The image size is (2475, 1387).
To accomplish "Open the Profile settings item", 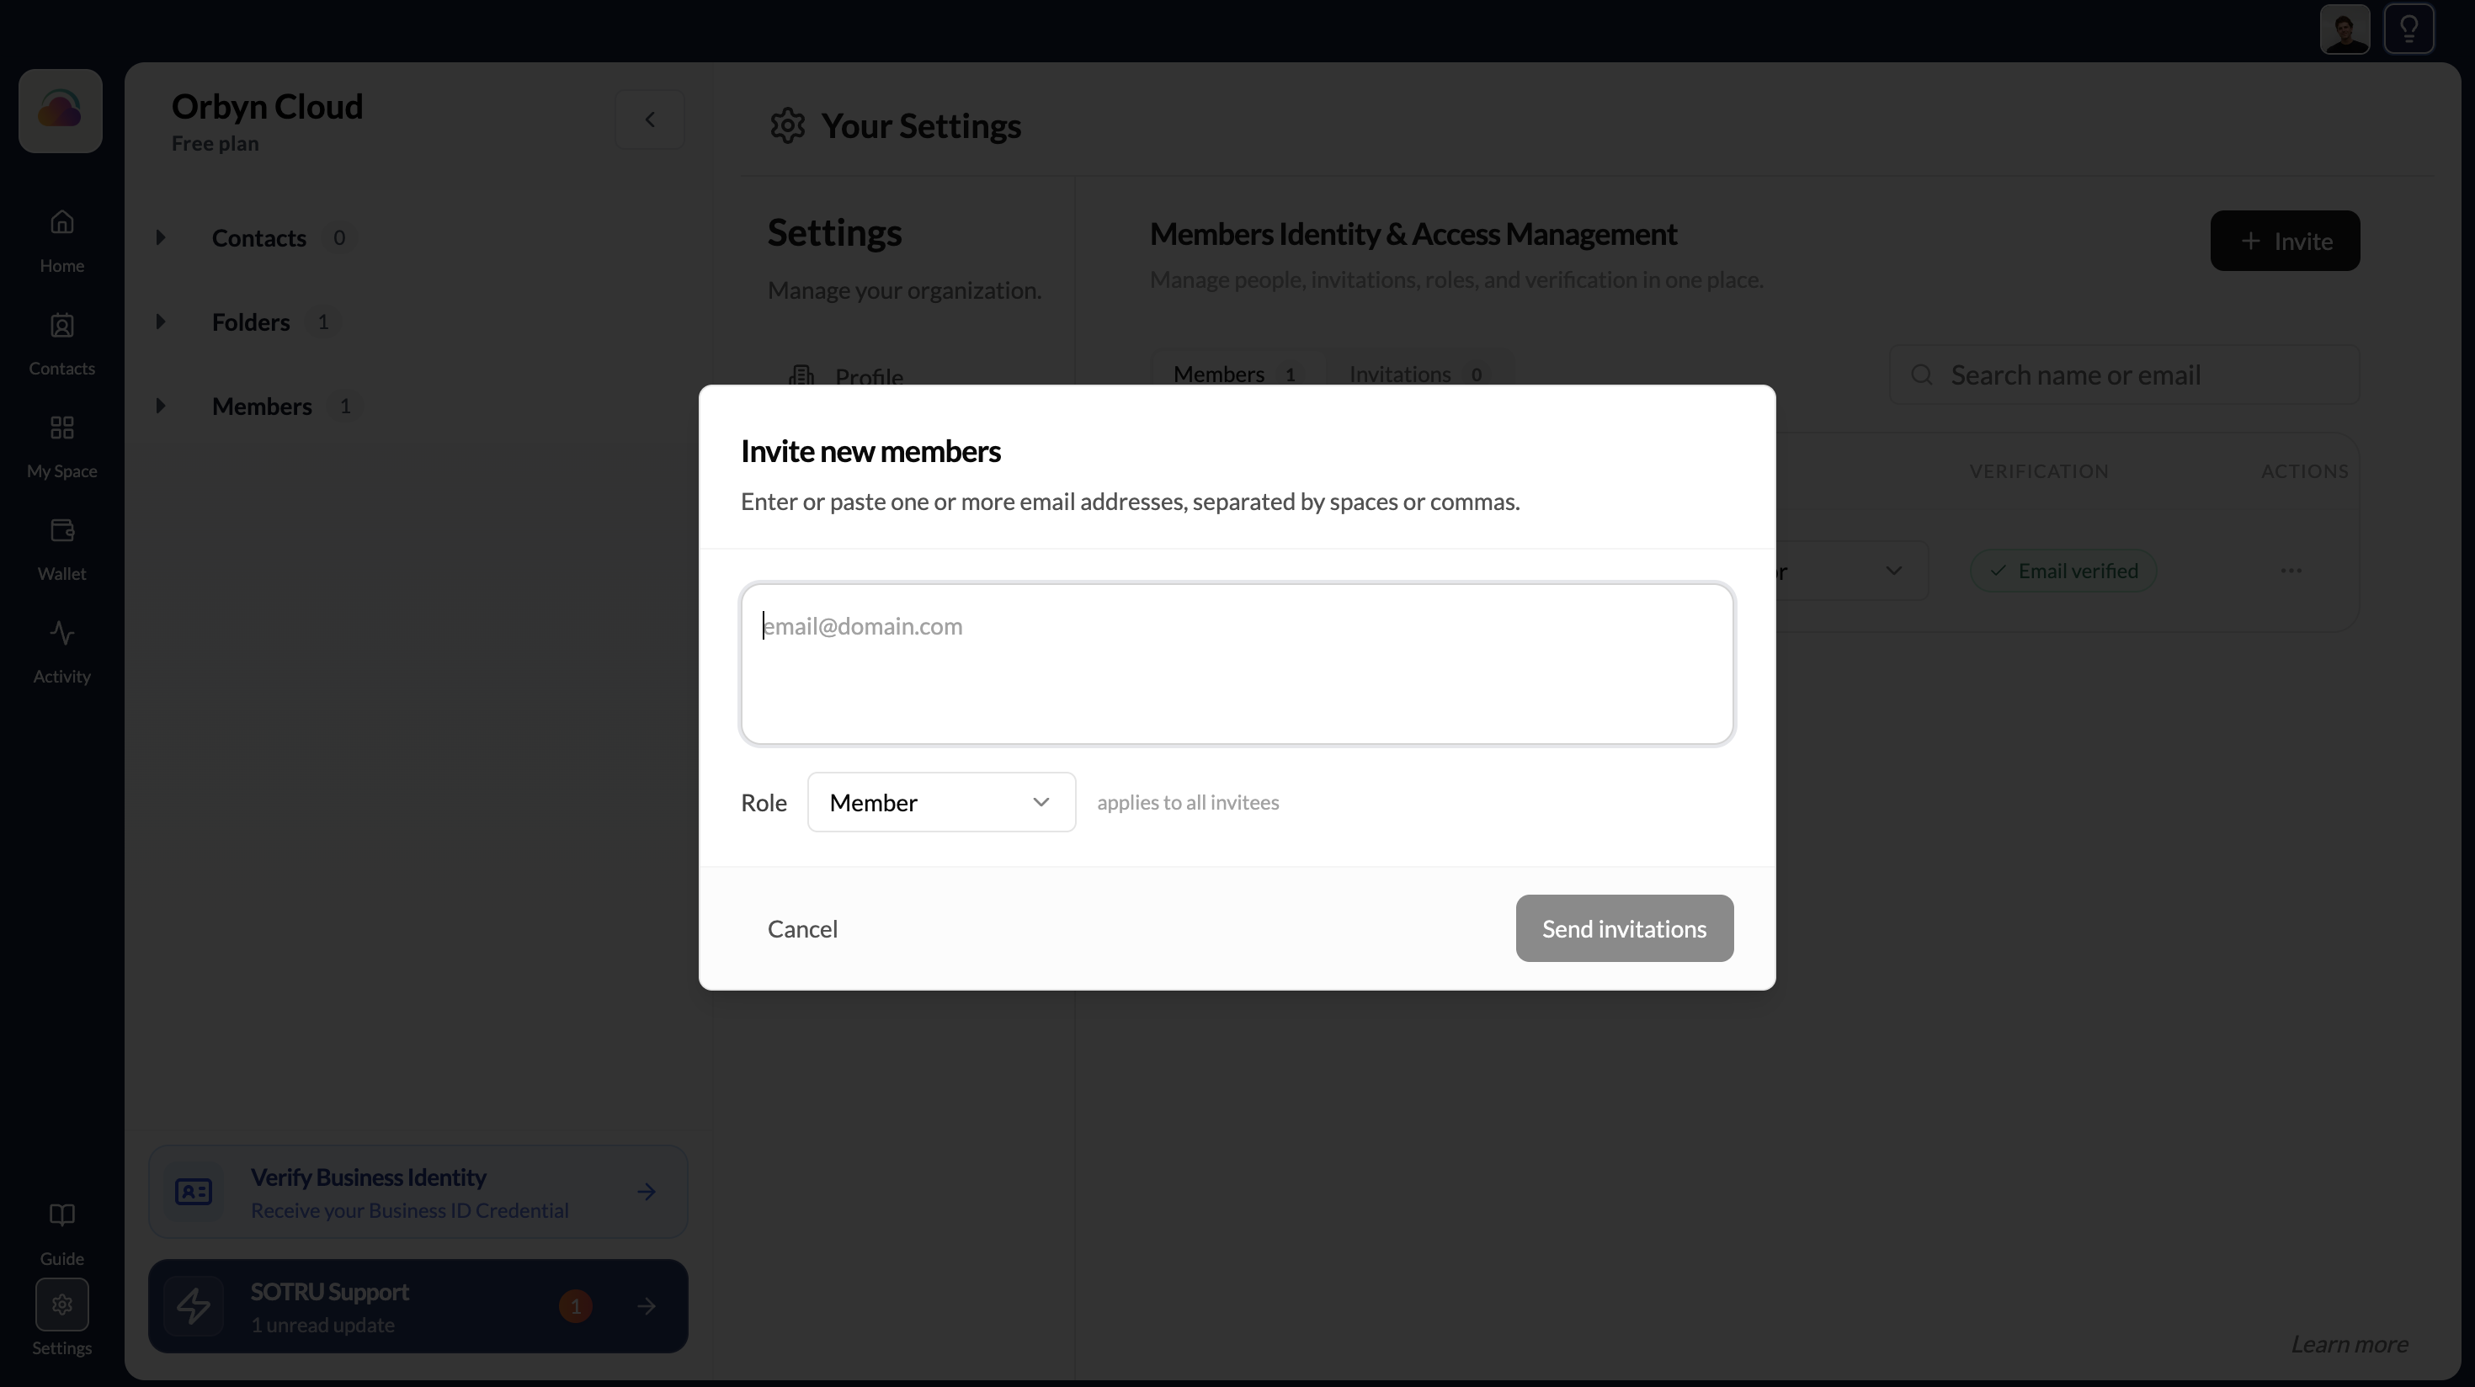I will (x=869, y=375).
